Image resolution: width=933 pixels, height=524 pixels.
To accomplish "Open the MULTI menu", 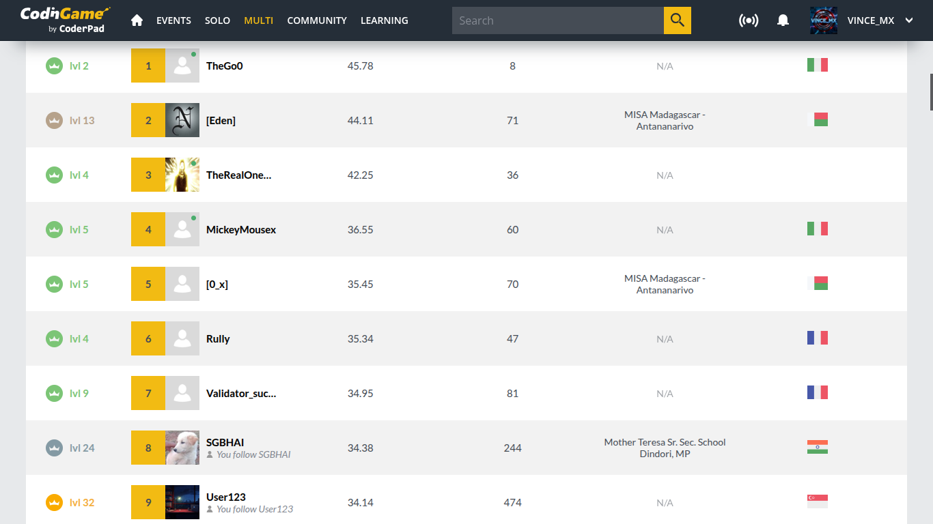I will pos(258,20).
